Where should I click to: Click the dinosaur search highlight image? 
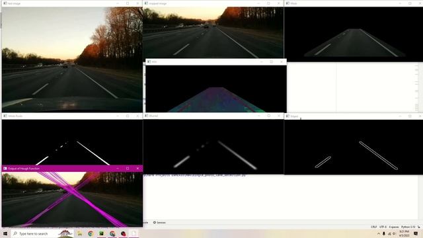pos(65,233)
